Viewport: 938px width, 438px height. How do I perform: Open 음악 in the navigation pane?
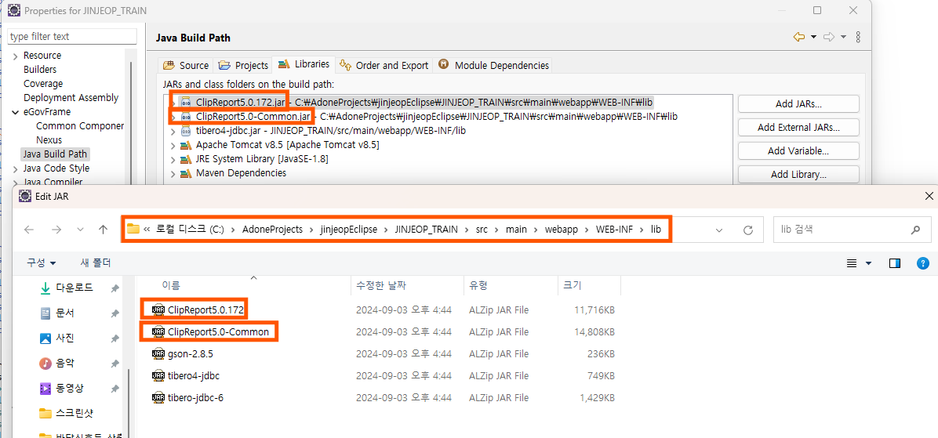[x=65, y=364]
